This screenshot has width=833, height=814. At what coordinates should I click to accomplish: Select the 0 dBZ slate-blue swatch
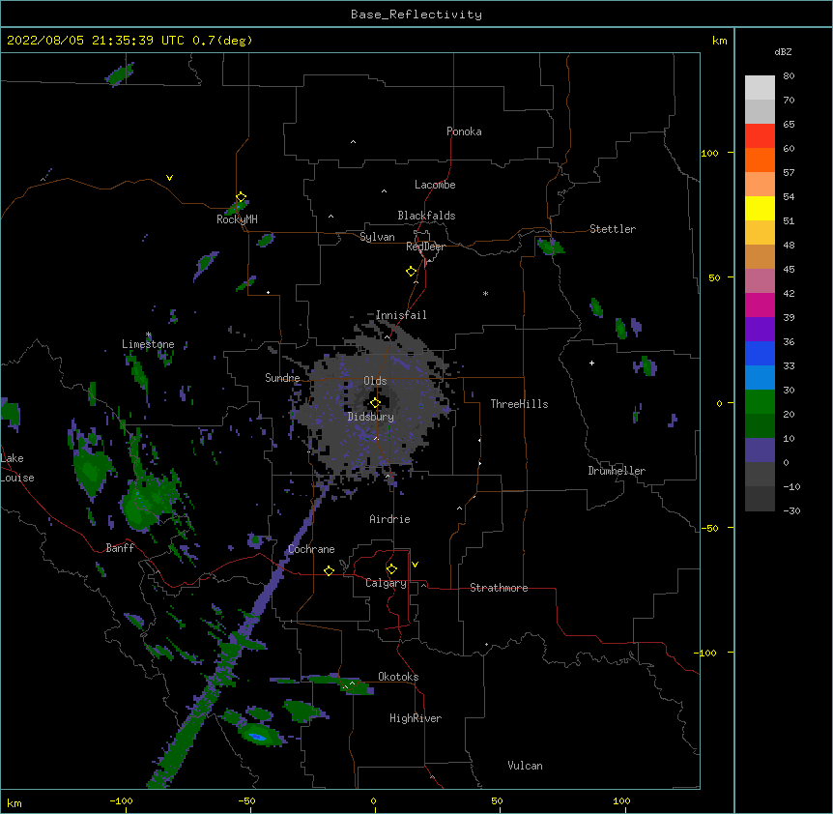[x=760, y=451]
